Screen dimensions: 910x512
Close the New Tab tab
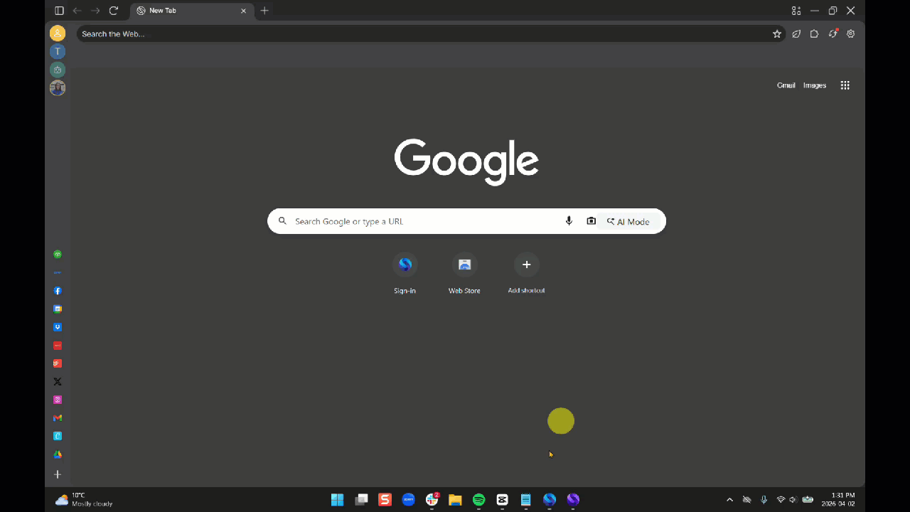(x=244, y=11)
